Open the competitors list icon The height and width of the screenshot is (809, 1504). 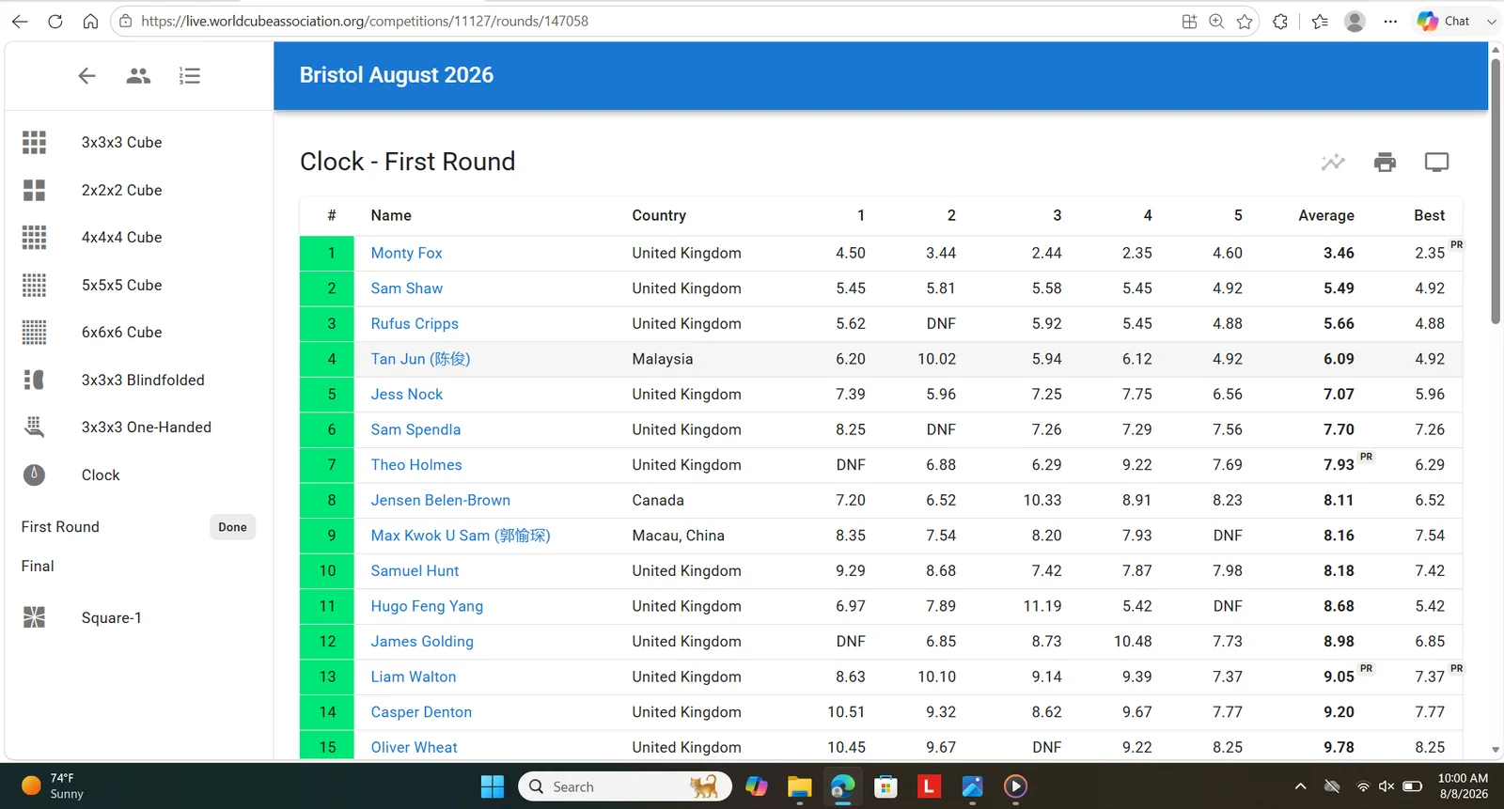(138, 76)
